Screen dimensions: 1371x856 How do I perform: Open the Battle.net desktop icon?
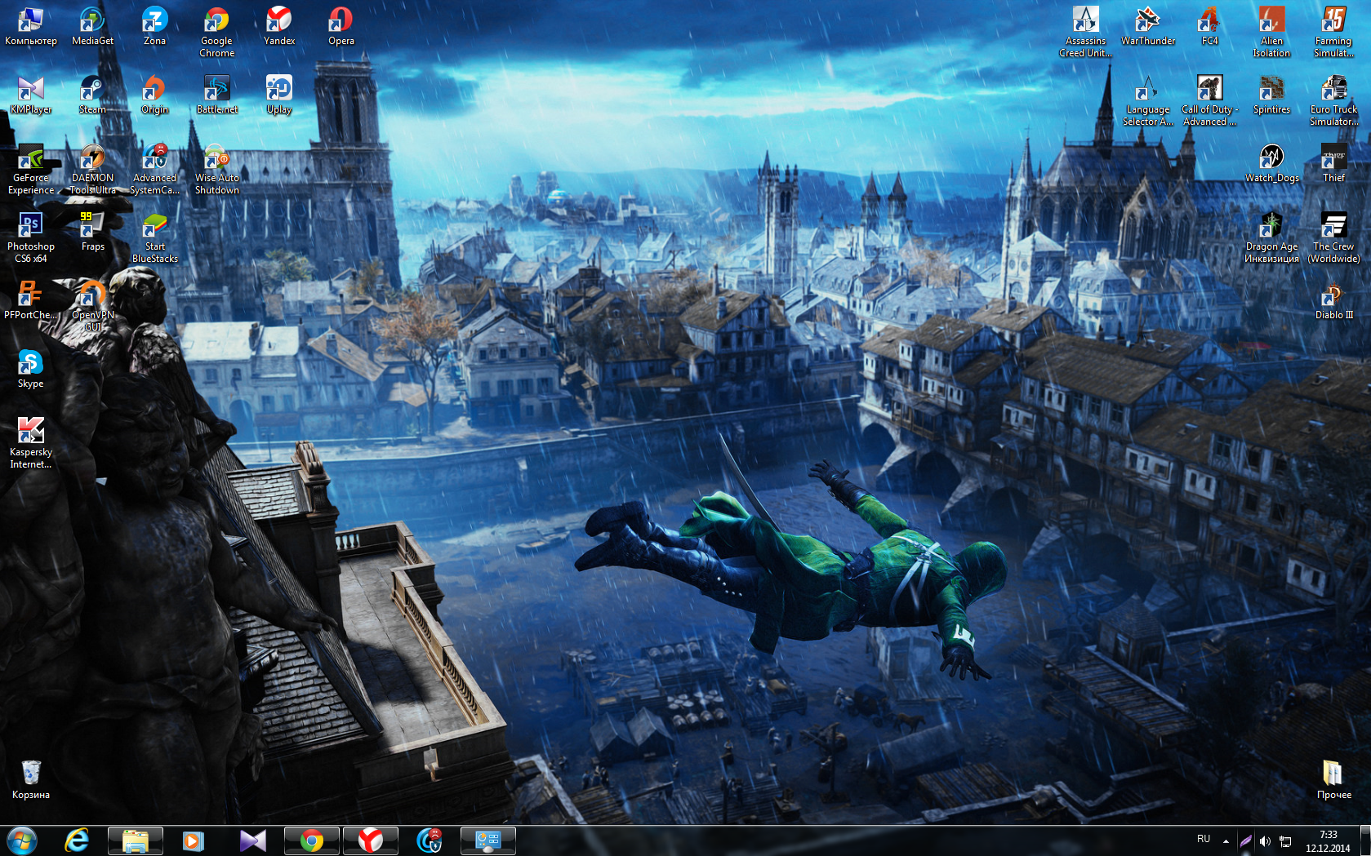pyautogui.click(x=216, y=95)
